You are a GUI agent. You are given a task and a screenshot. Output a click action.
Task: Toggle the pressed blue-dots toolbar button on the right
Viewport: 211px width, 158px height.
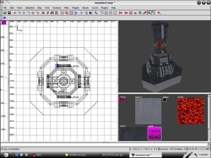[x=154, y=13]
